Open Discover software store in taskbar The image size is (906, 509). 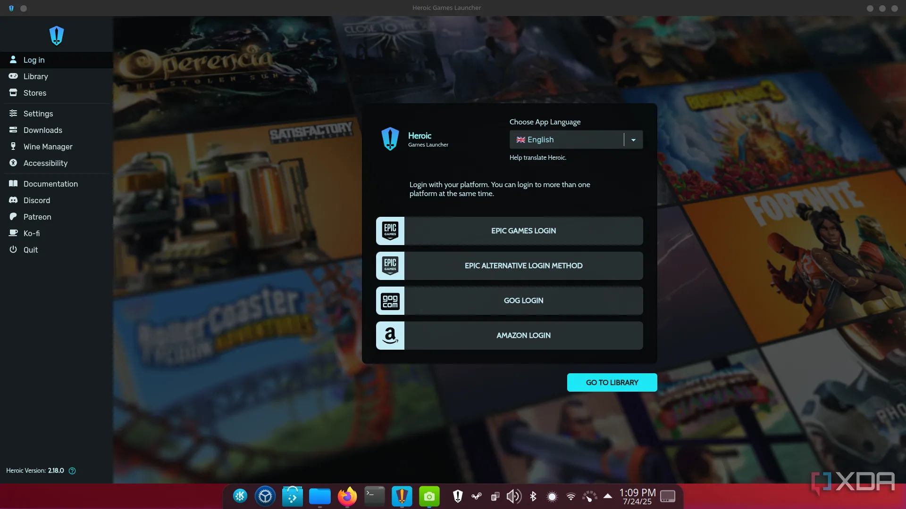[x=293, y=496]
